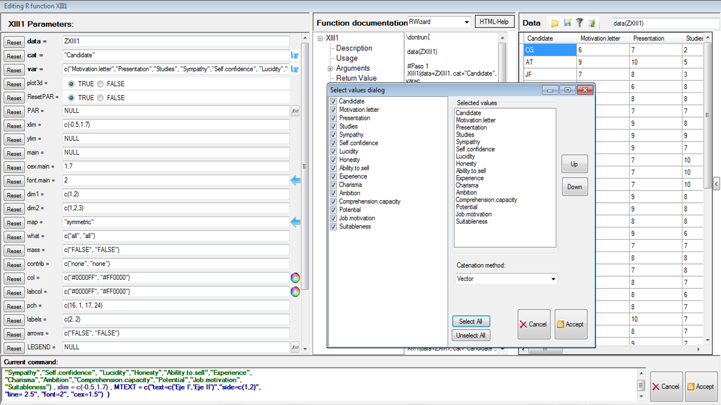This screenshot has height=405, width=721.
Task: Open the data filter funnel icon
Action: tap(580, 23)
